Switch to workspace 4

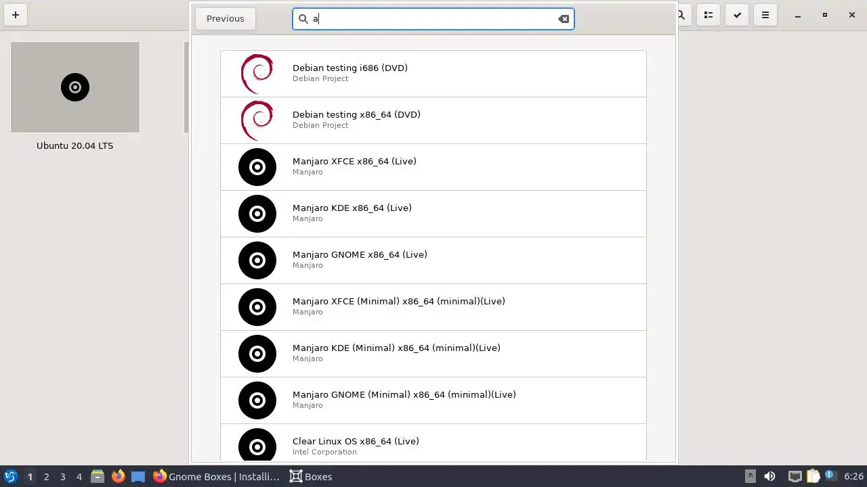(79, 477)
